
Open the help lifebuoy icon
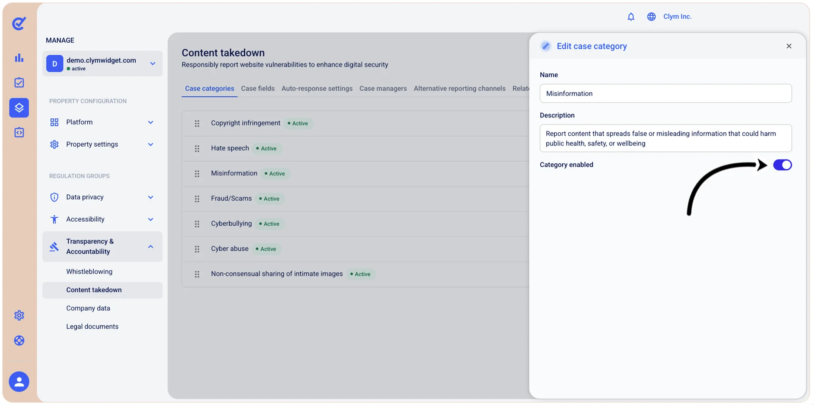(19, 341)
